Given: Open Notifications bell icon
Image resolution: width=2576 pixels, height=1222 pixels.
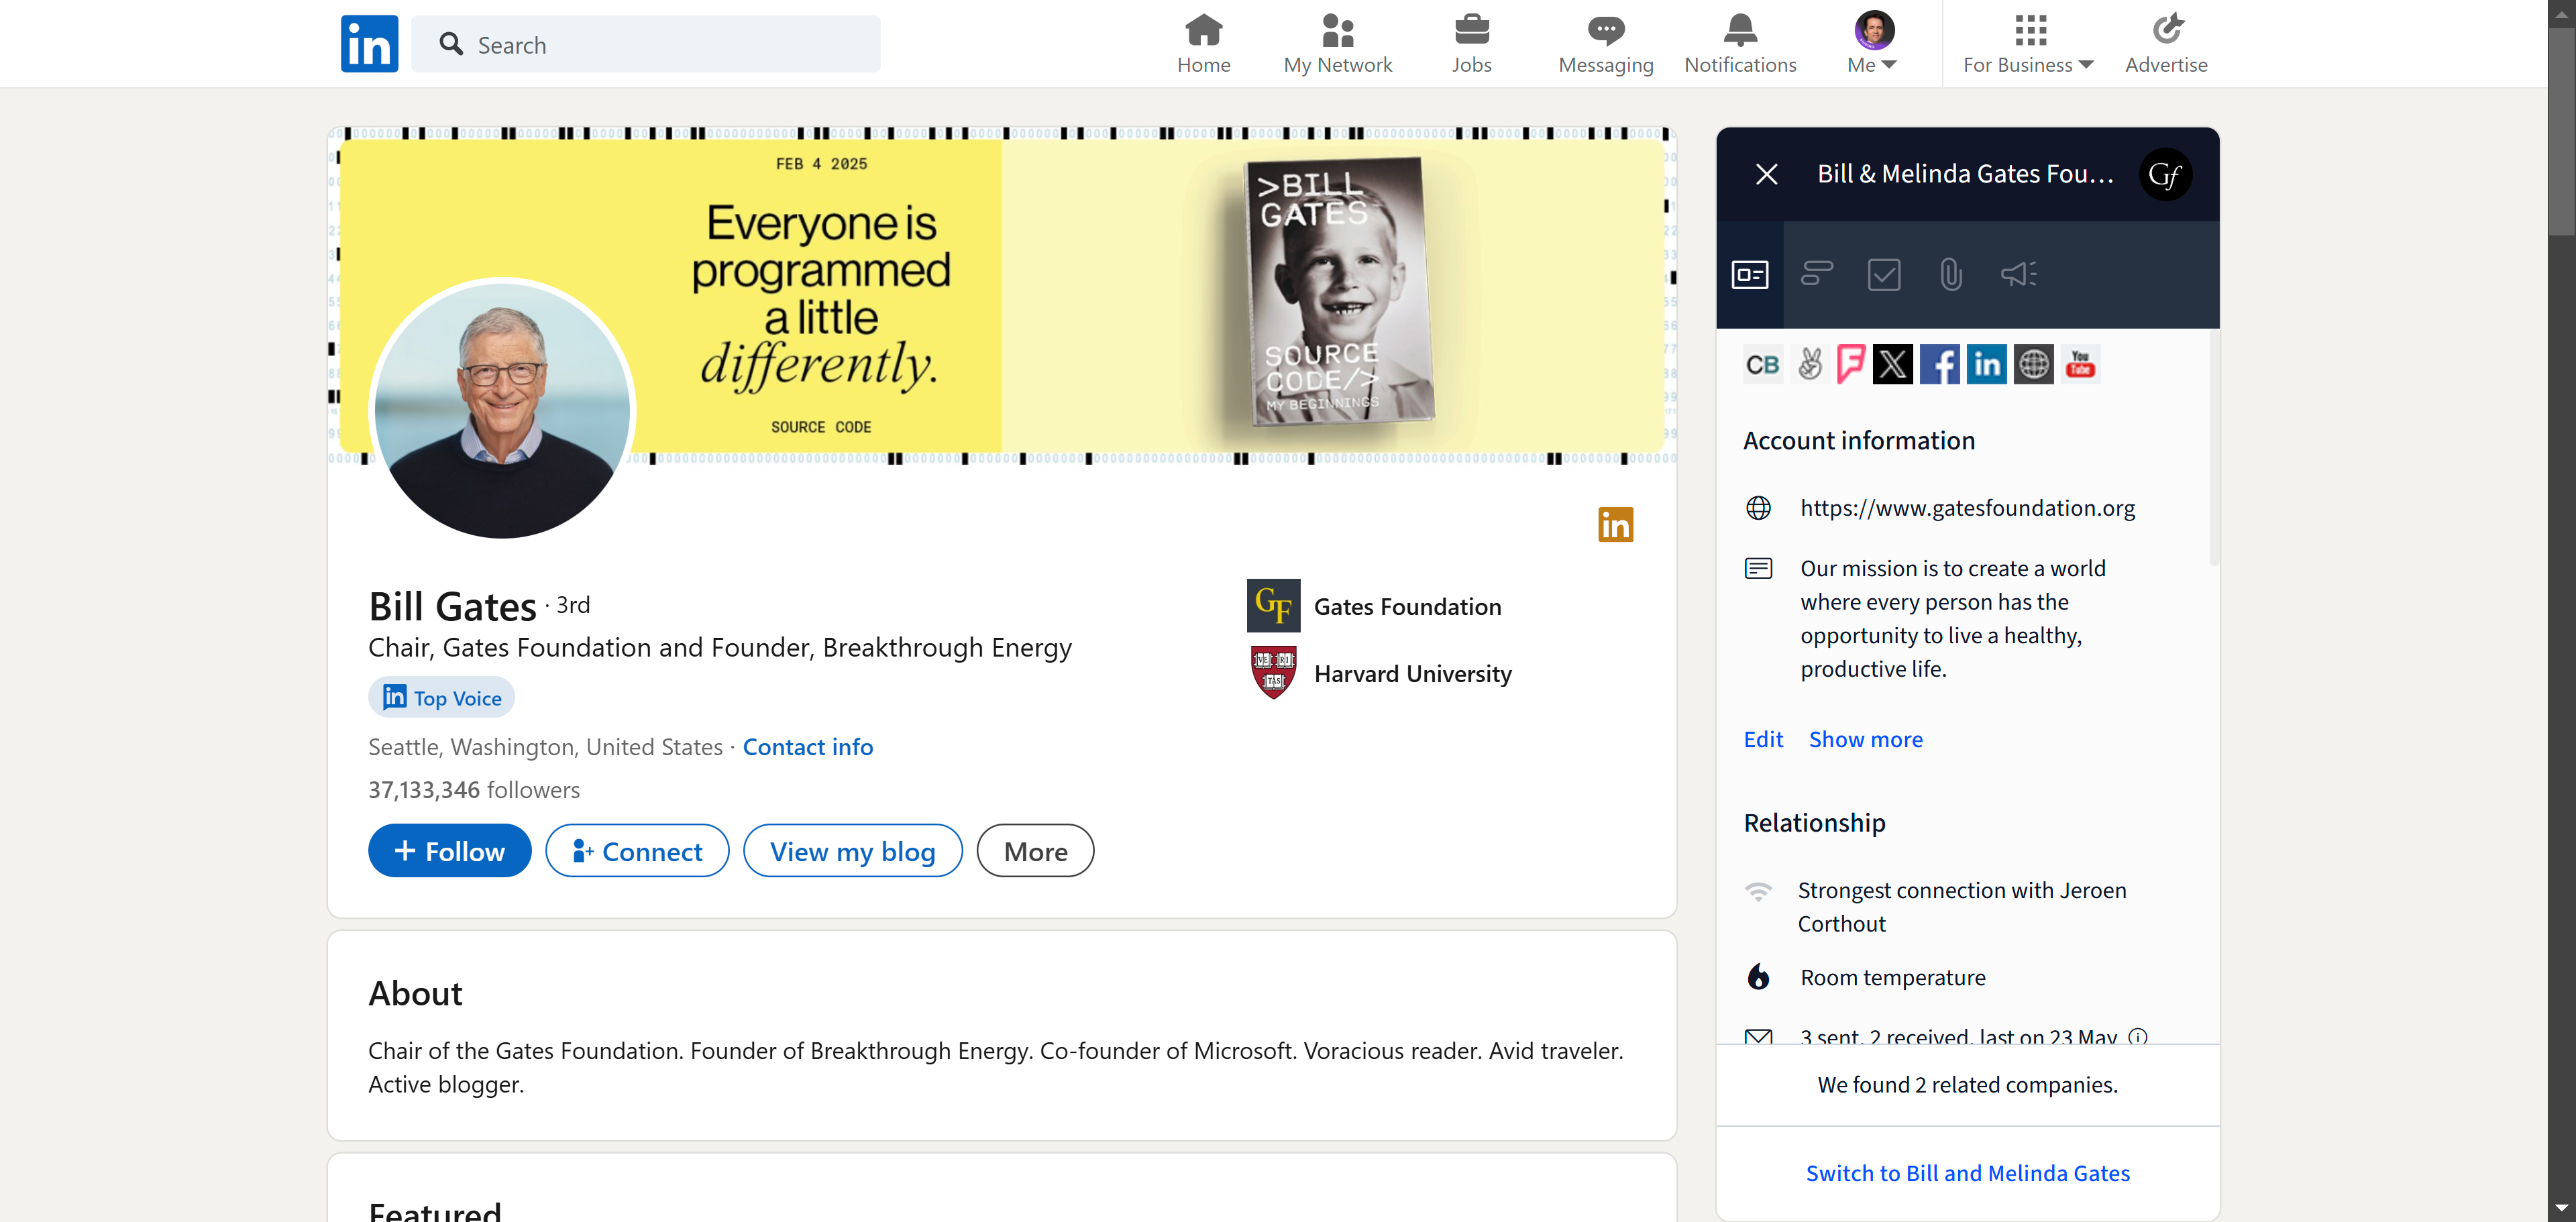Looking at the screenshot, I should click(1740, 44).
